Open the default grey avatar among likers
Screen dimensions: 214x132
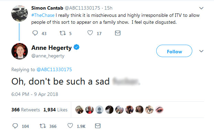coord(99,110)
